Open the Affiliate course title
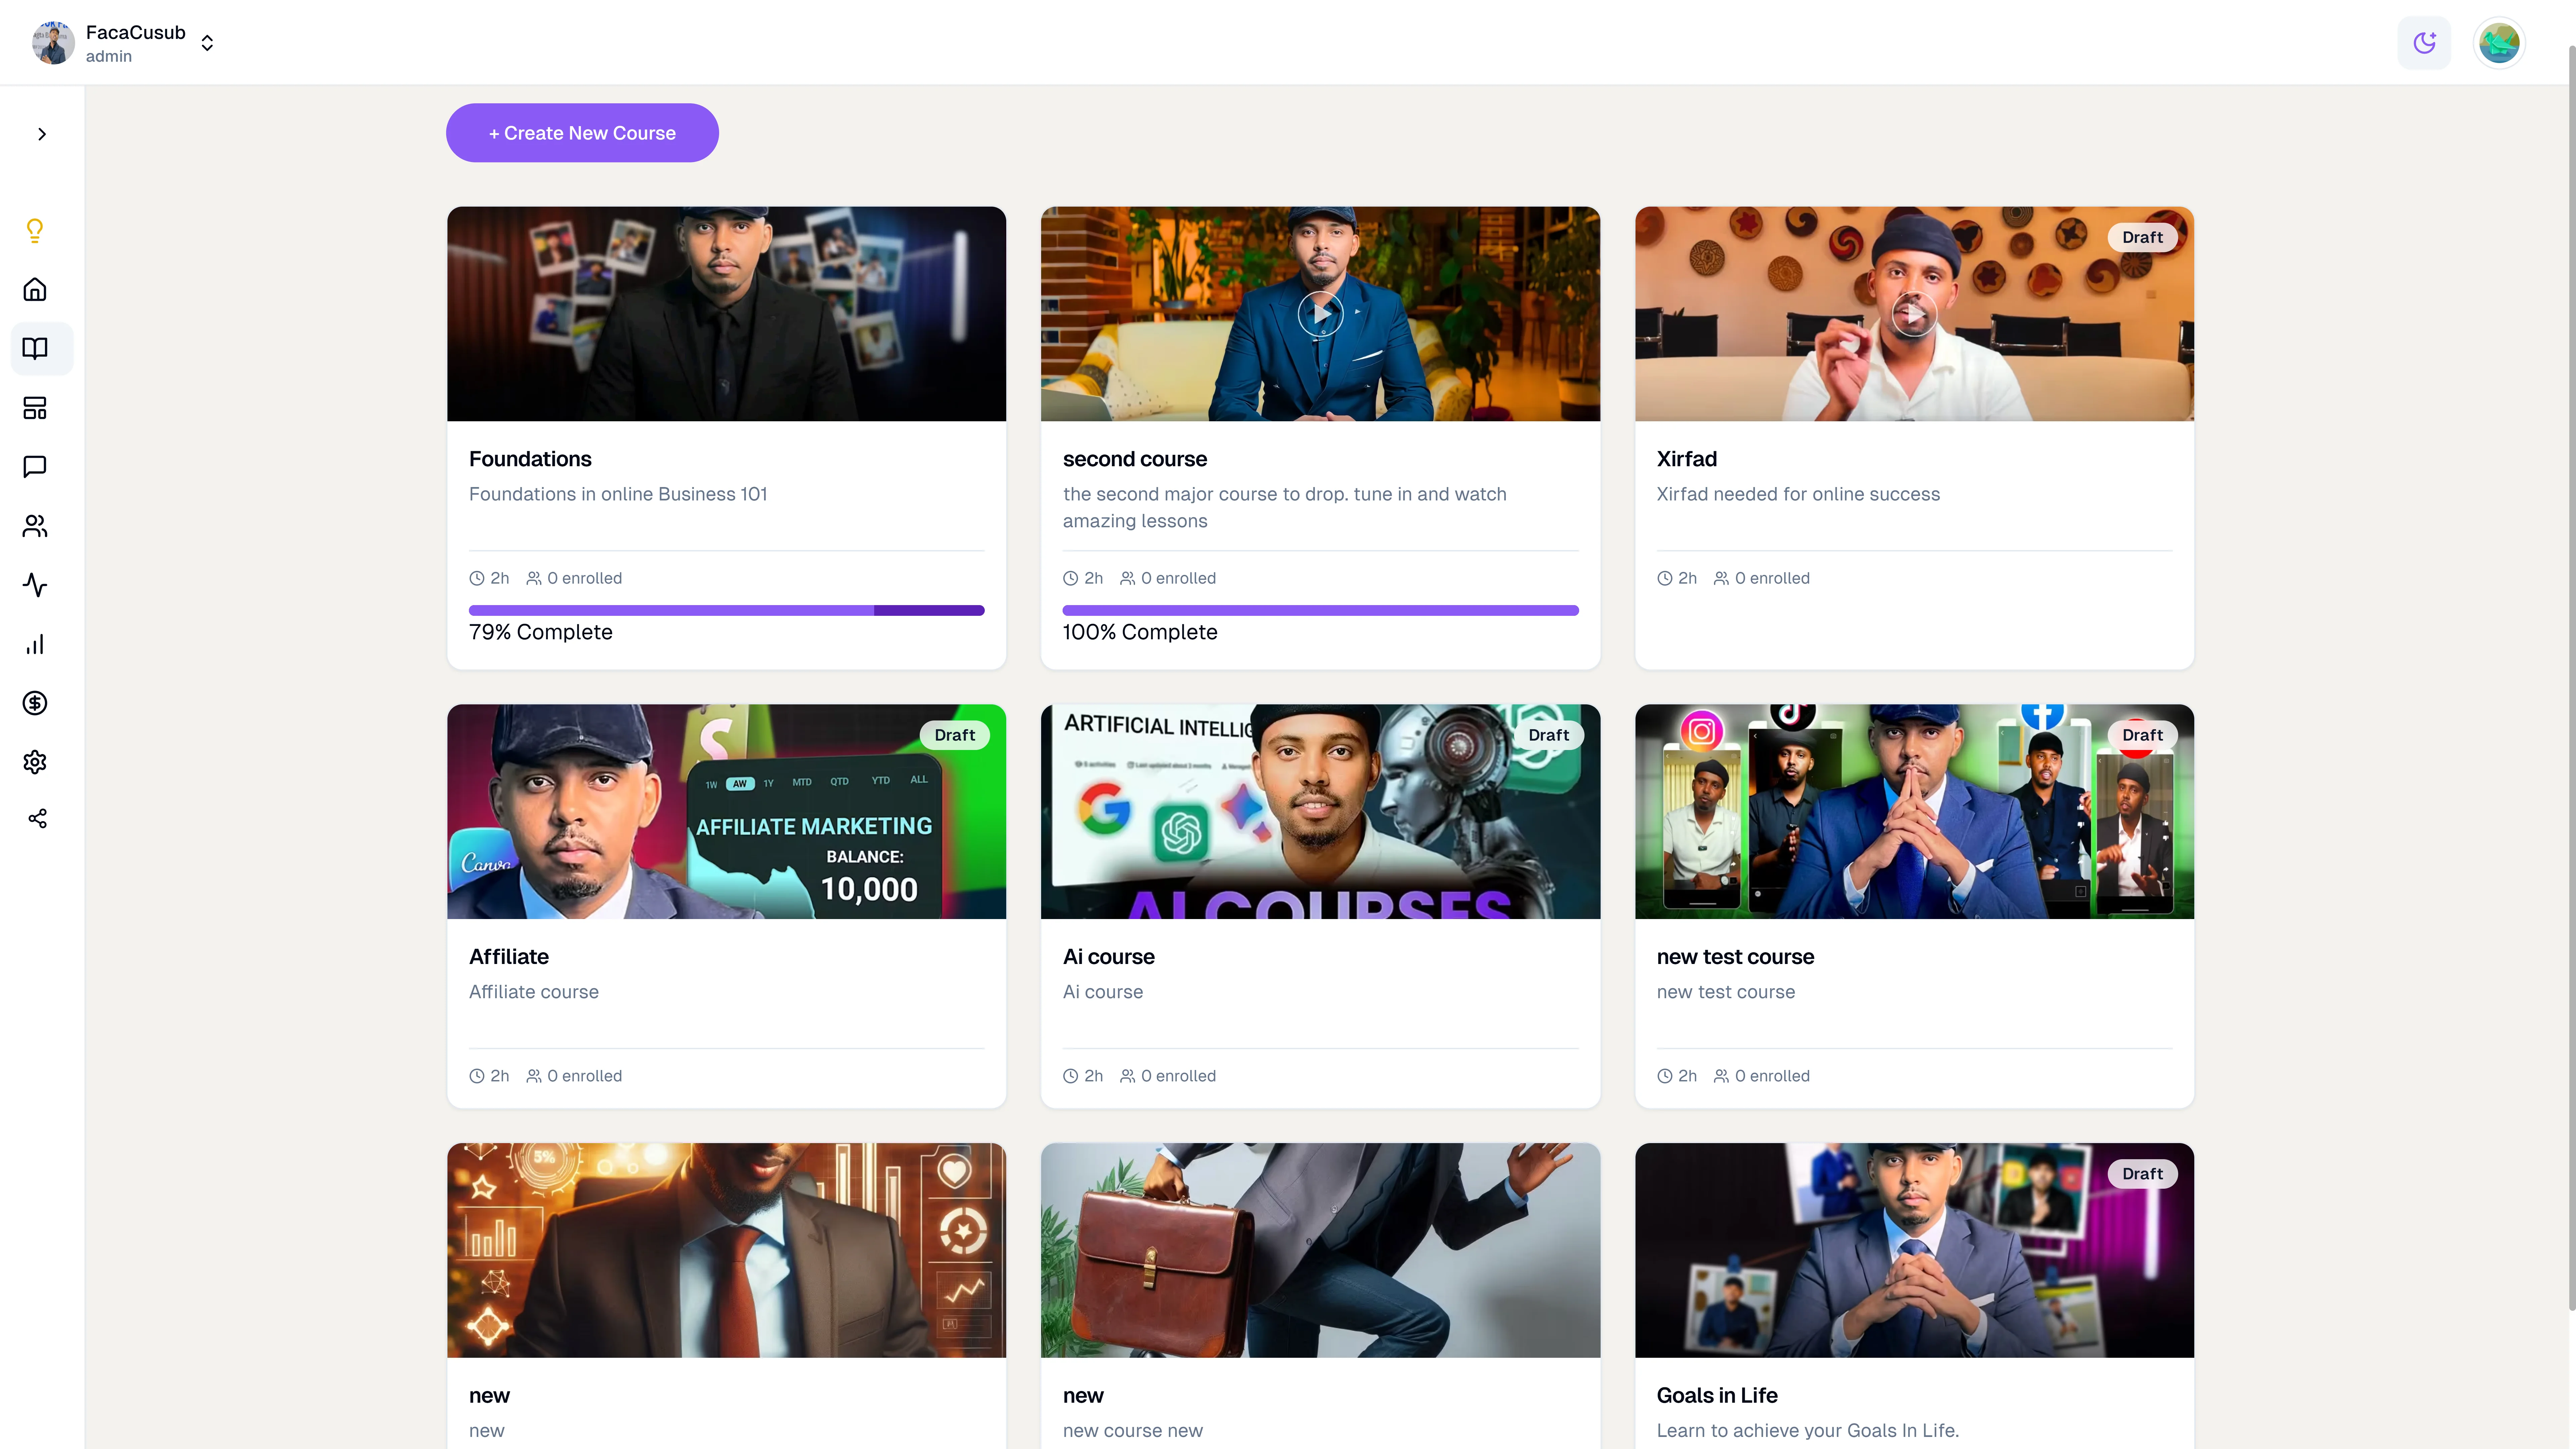Image resolution: width=2576 pixels, height=1449 pixels. pyautogui.click(x=509, y=957)
